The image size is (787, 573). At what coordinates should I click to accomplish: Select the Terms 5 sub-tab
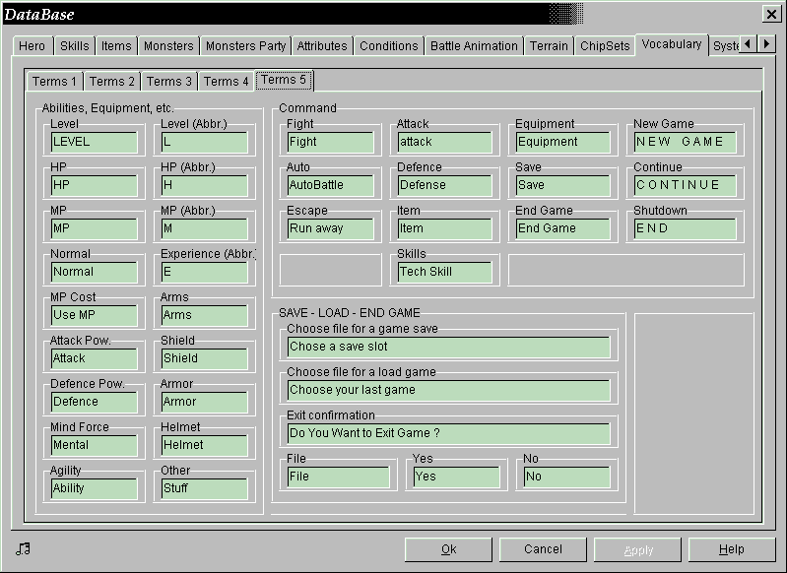click(284, 80)
